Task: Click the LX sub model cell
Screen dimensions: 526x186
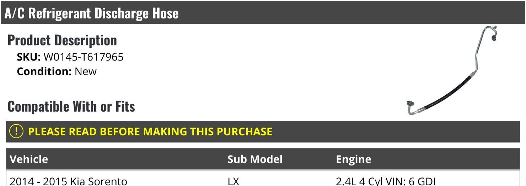Action: point(234,181)
